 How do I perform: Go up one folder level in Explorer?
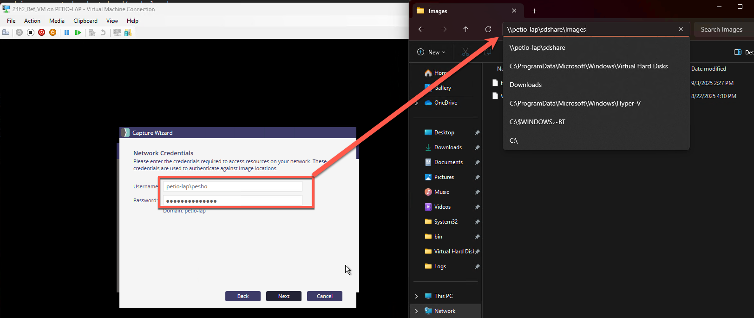click(x=466, y=29)
